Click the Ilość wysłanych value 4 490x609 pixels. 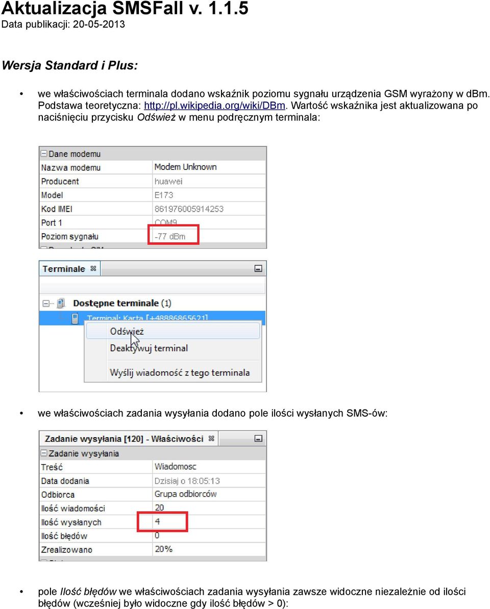pyautogui.click(x=157, y=522)
